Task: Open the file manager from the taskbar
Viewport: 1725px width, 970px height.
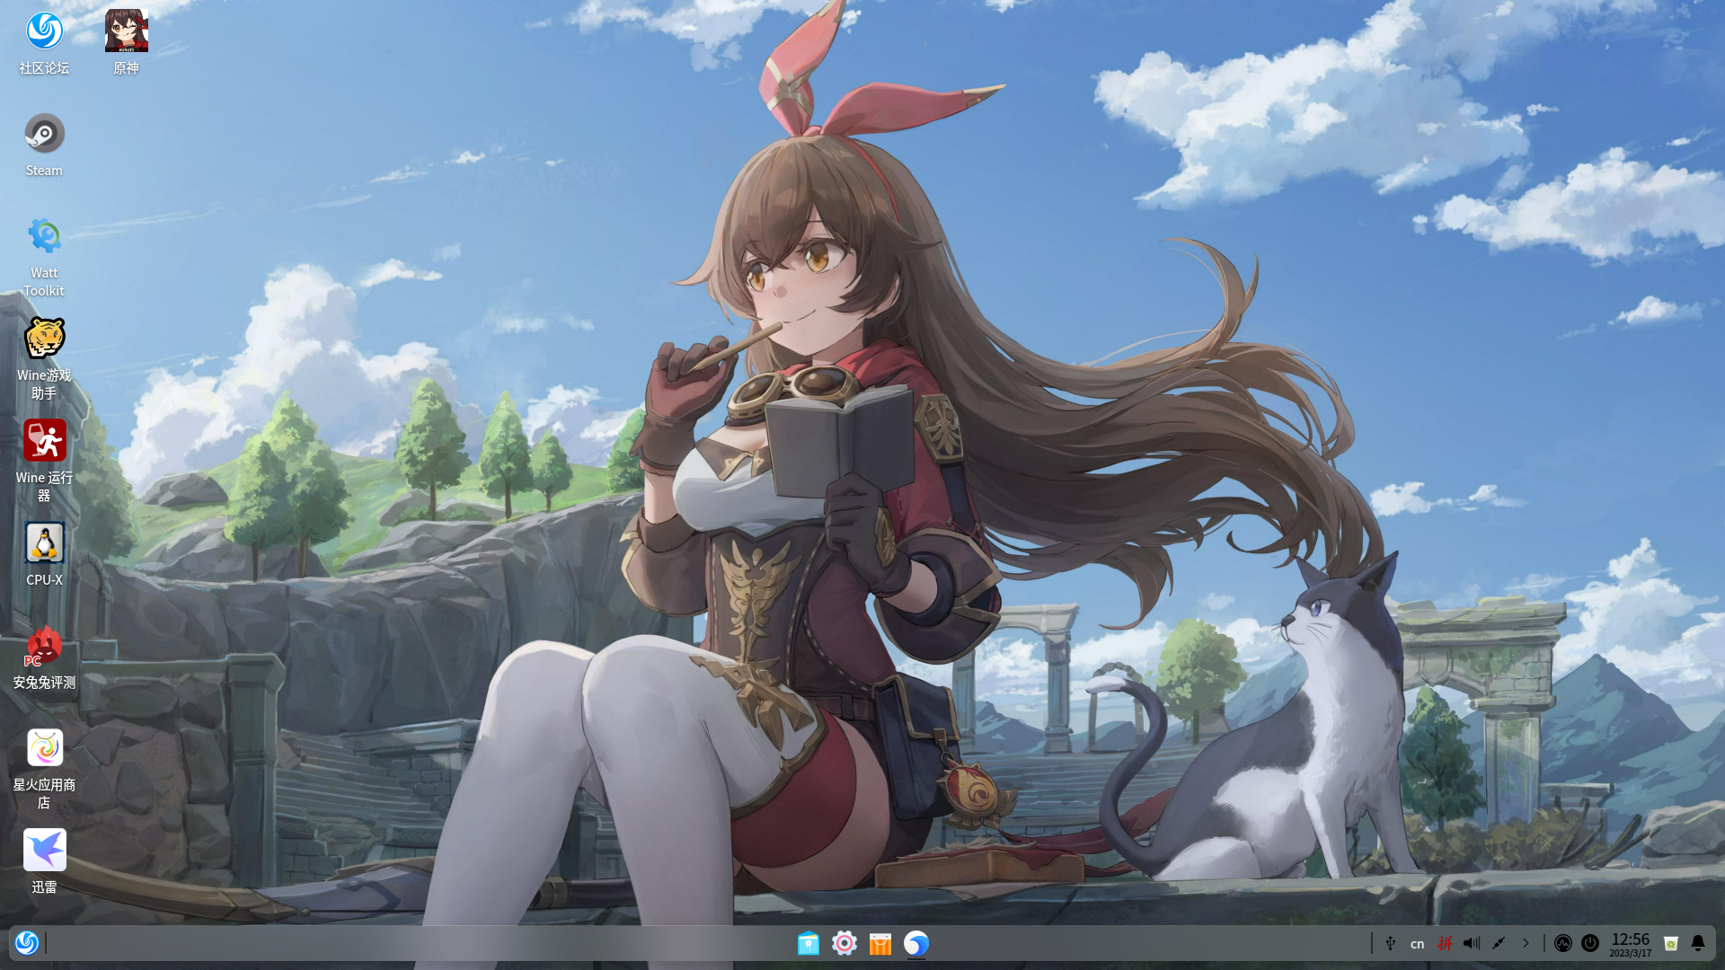Action: 809,944
